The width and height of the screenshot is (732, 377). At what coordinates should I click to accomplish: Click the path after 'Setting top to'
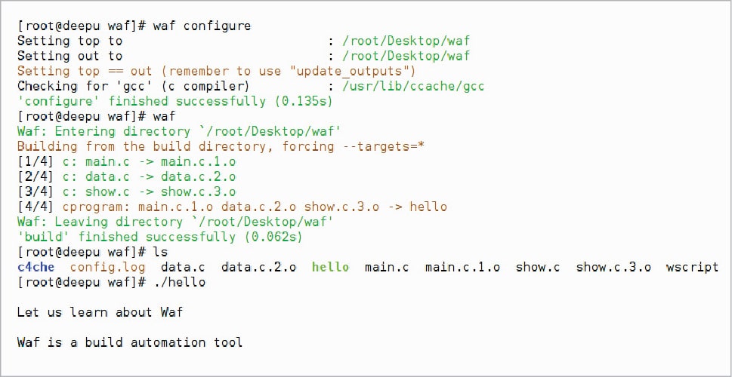pos(406,41)
